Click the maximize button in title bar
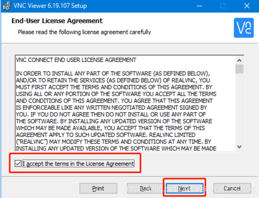The image size is (259, 198). 223,6
